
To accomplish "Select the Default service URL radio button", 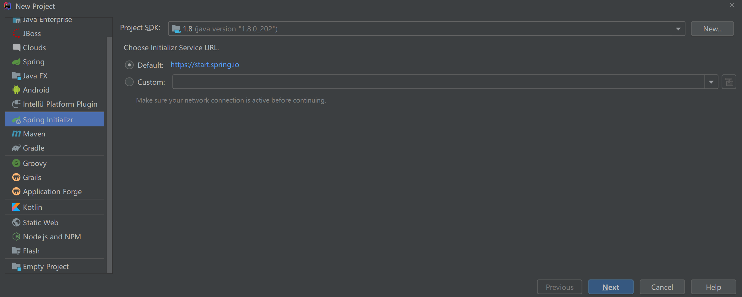I will 129,65.
